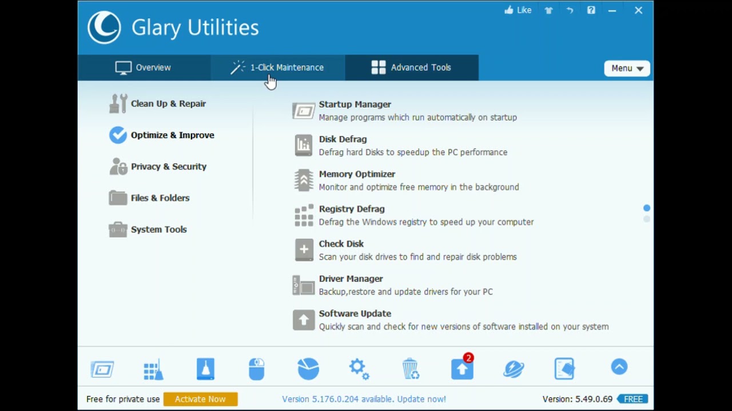This screenshot has width=732, height=411.
Task: Click the Activate Now button
Action: tap(200, 399)
